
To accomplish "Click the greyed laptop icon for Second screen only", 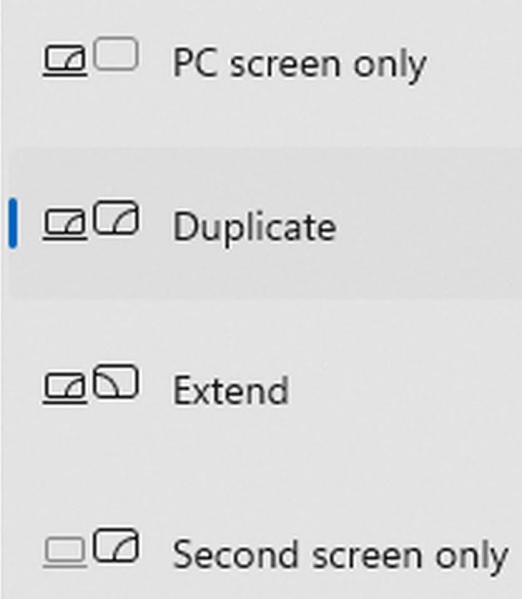I will (65, 552).
